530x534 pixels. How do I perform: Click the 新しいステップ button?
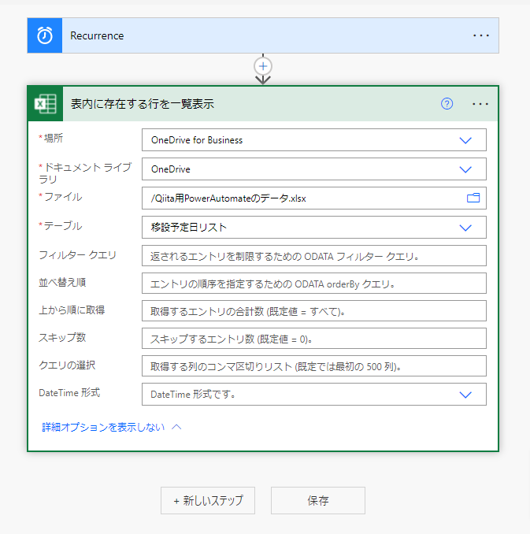coord(208,500)
